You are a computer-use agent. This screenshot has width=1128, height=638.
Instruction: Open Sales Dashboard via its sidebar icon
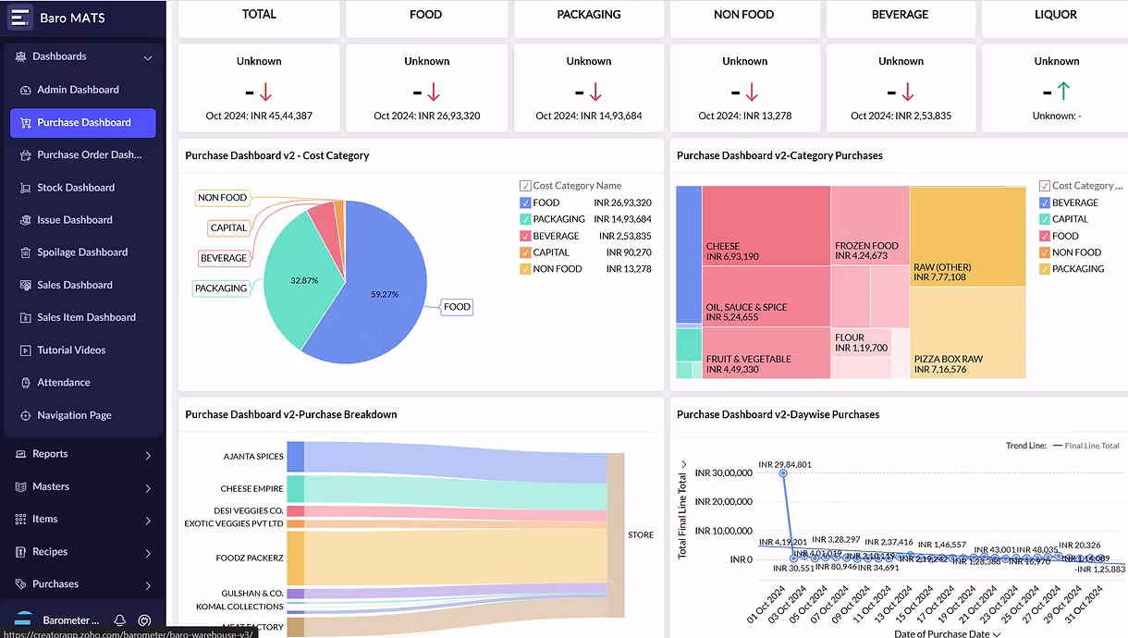coord(25,285)
